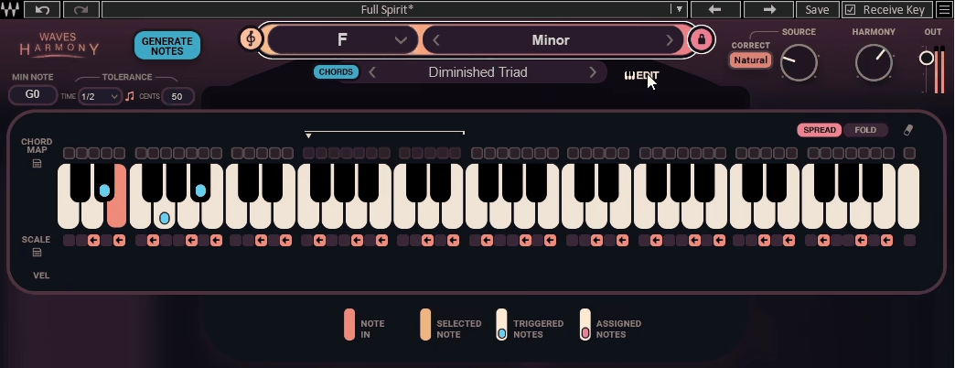Open the F root key dropdown
The image size is (955, 368).
[x=343, y=40]
